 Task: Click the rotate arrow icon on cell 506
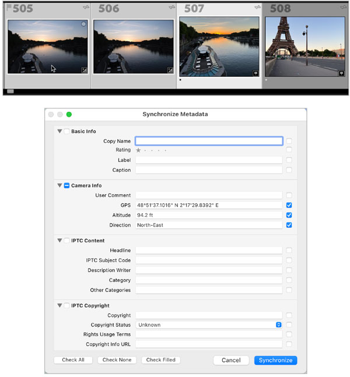pyautogui.click(x=171, y=8)
